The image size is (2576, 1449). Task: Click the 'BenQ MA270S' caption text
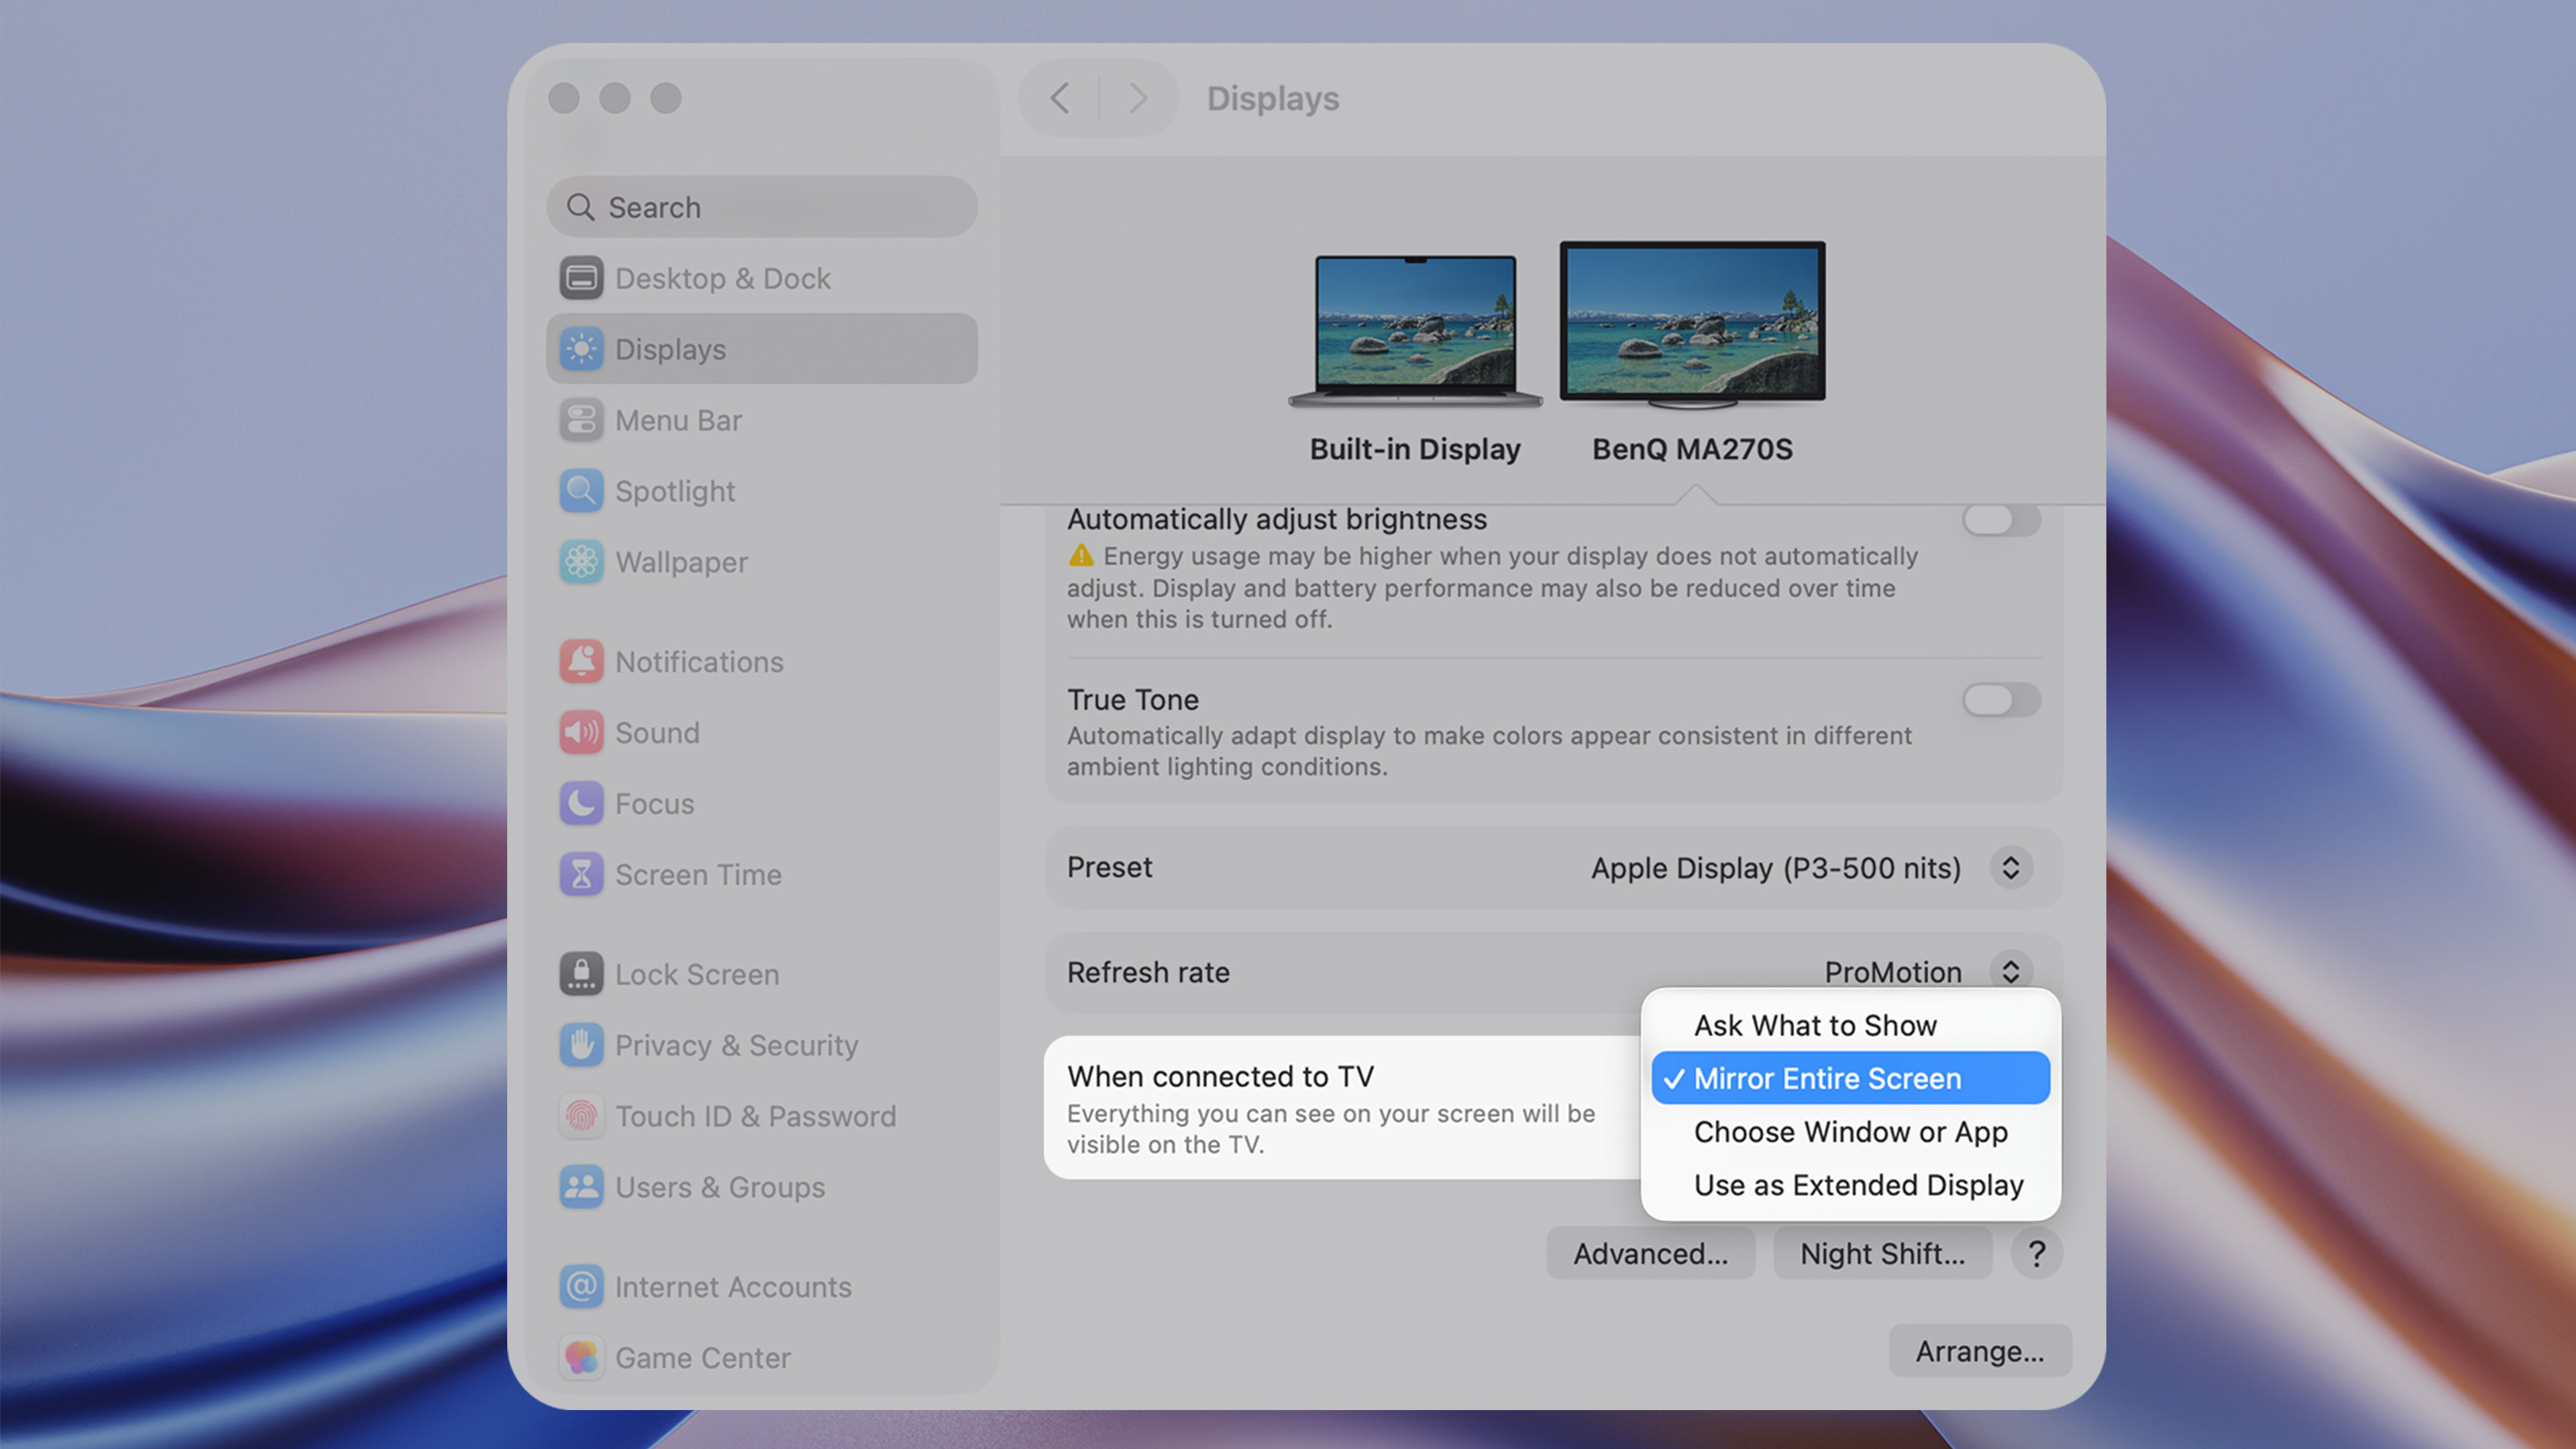pyautogui.click(x=1692, y=449)
